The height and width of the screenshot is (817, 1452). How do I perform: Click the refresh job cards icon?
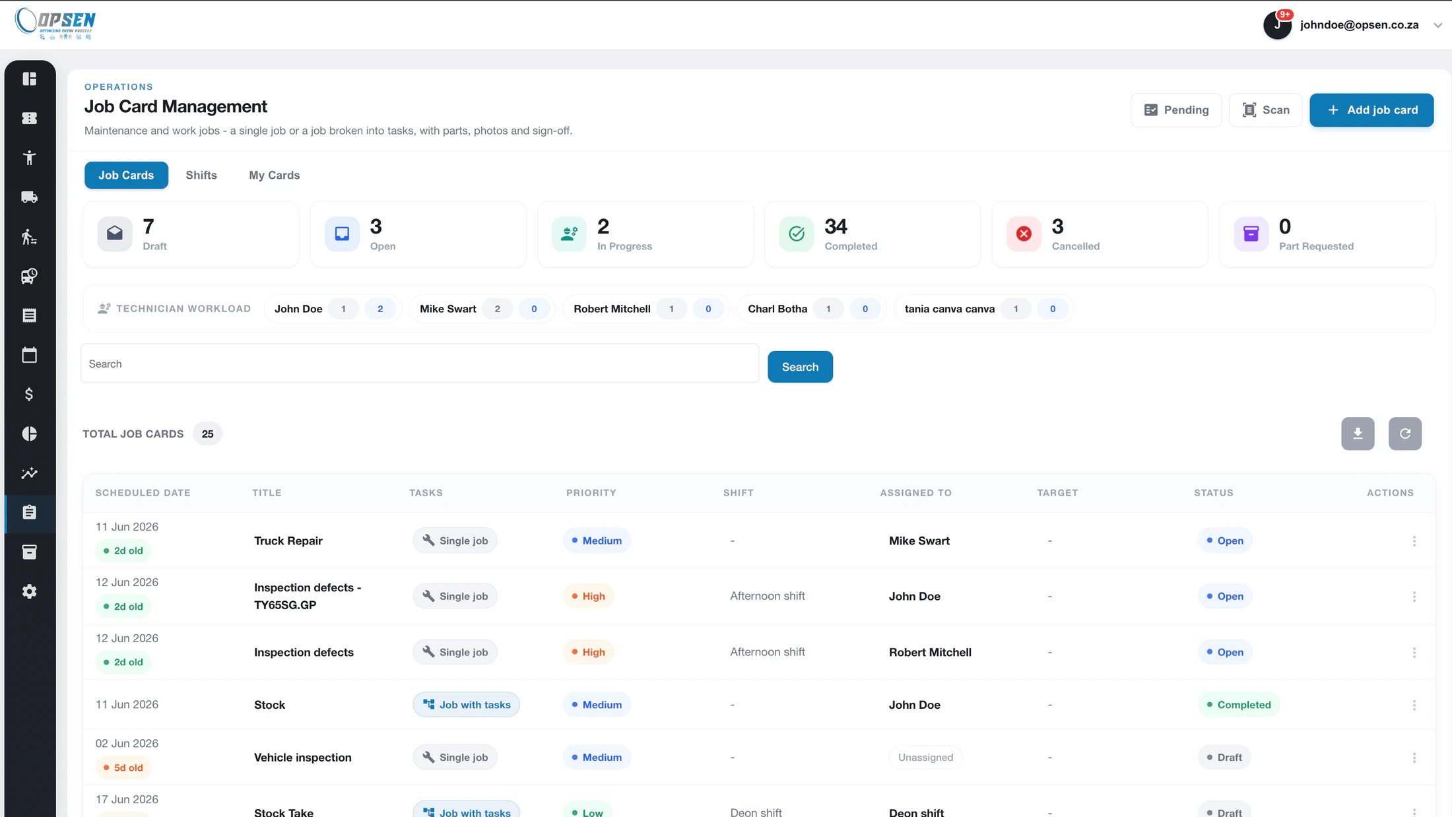(x=1405, y=434)
